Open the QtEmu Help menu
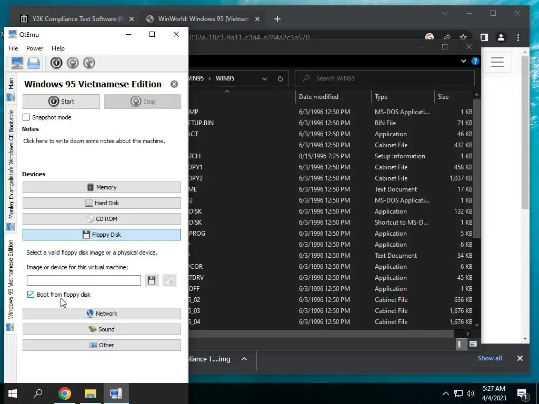 click(x=58, y=48)
